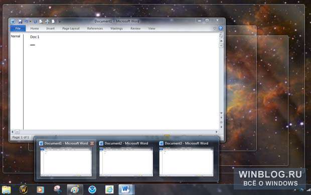Click the New document icon in Quick Access Toolbar

(53, 21)
